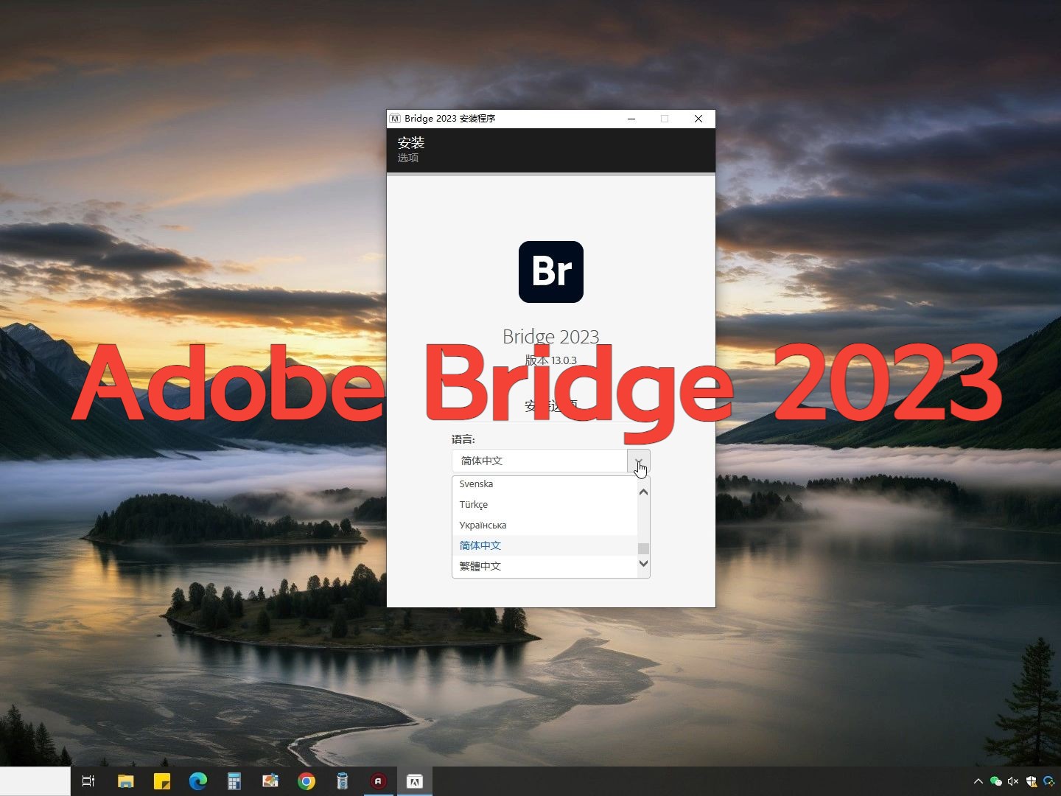This screenshot has width=1061, height=796.
Task: Open the recycle bin uninstaller taskbar icon
Action: click(342, 781)
